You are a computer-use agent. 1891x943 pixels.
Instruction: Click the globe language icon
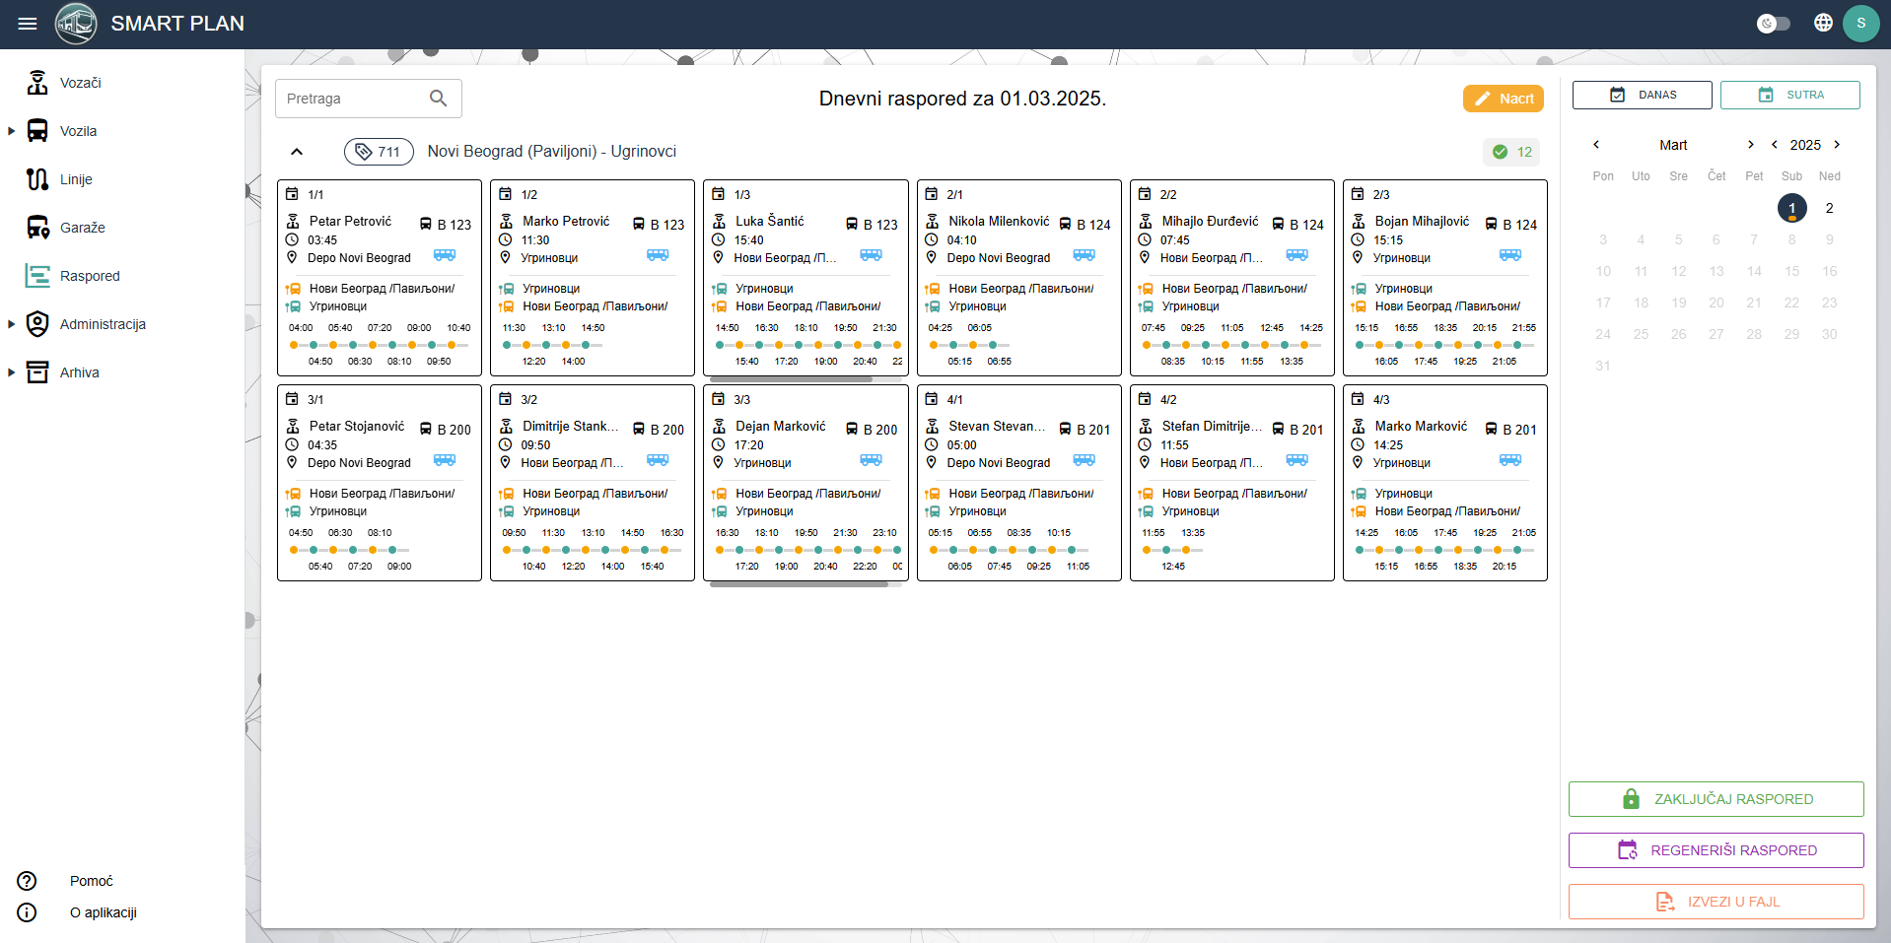pyautogui.click(x=1823, y=23)
